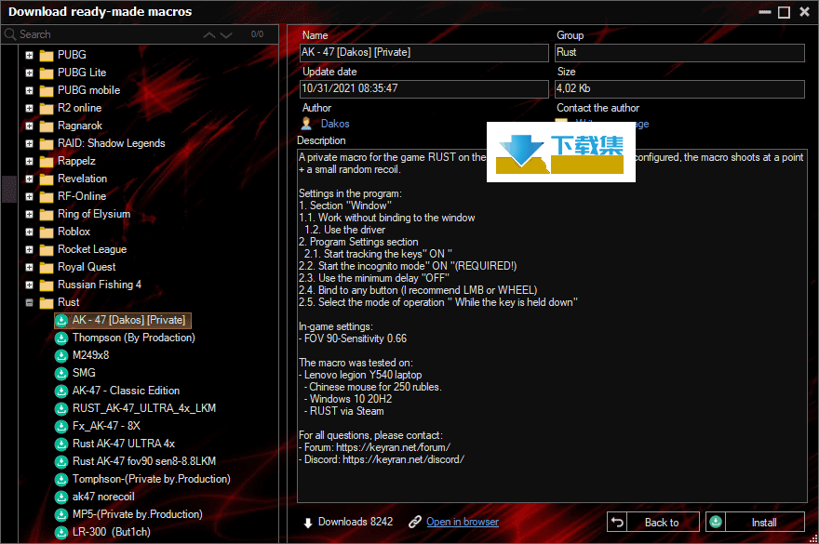Click the Back to button
The width and height of the screenshot is (819, 544).
(x=653, y=522)
